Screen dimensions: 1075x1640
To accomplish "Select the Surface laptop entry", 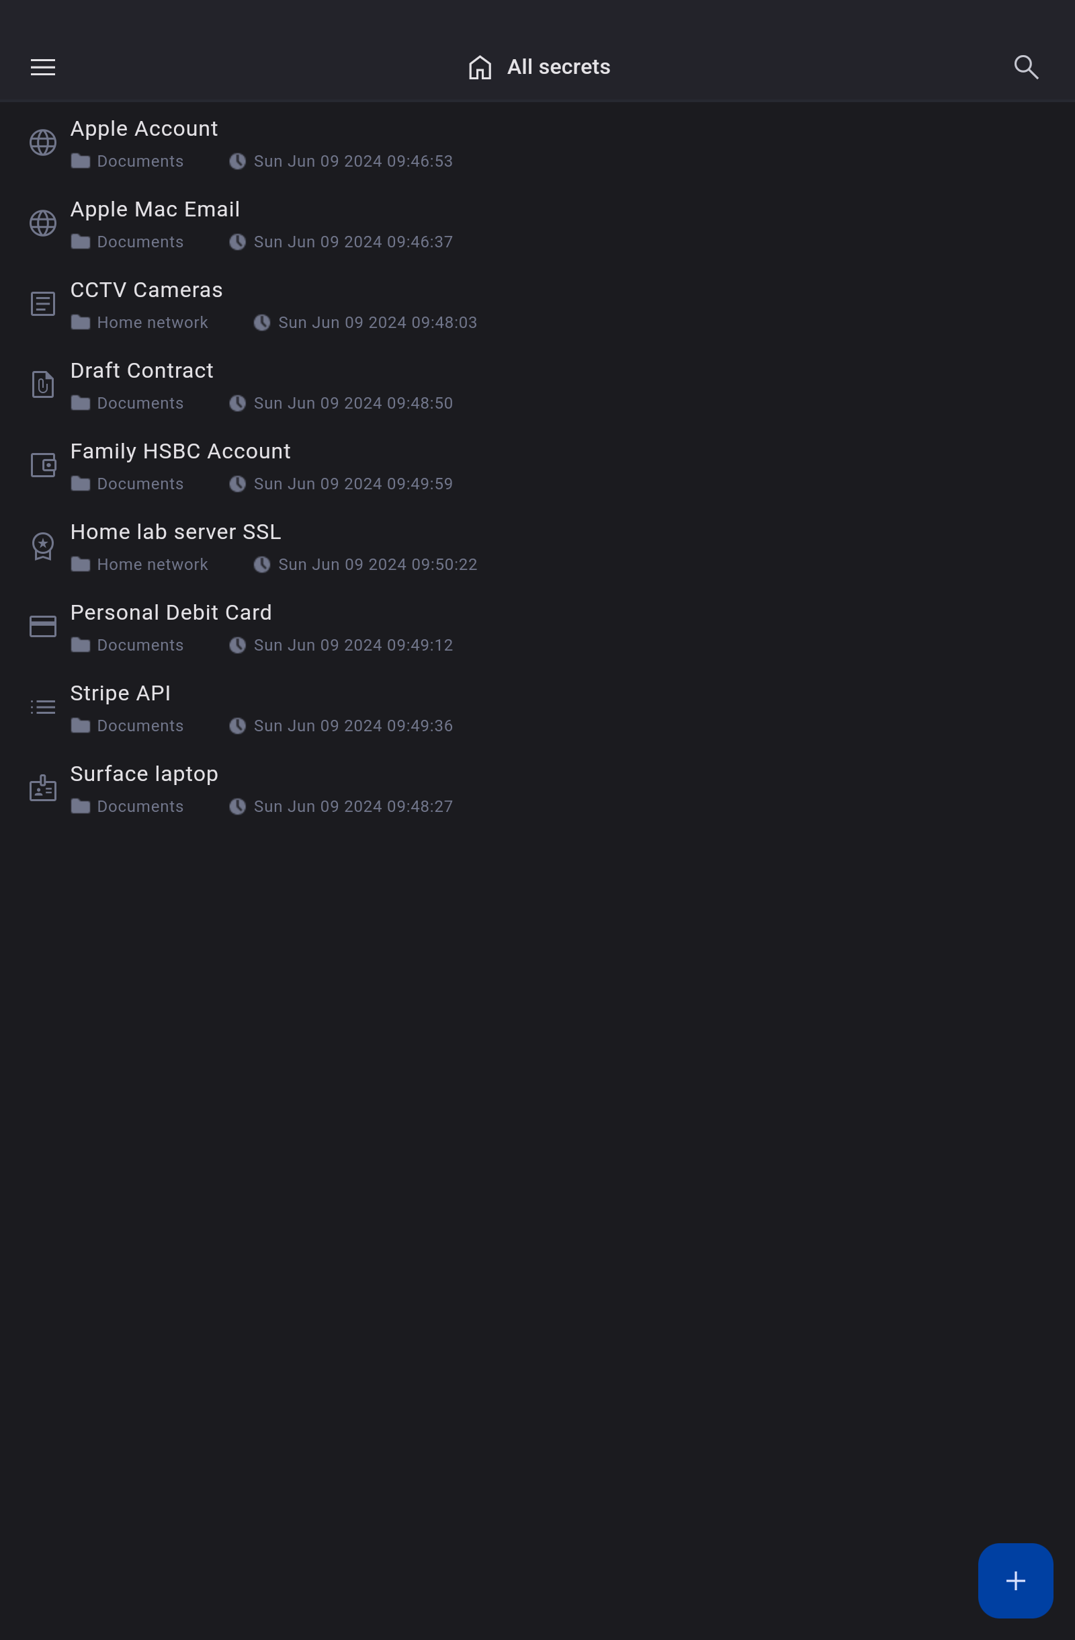I will point(537,788).
